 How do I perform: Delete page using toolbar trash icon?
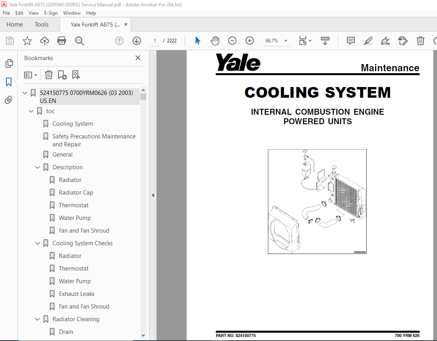click(x=420, y=41)
